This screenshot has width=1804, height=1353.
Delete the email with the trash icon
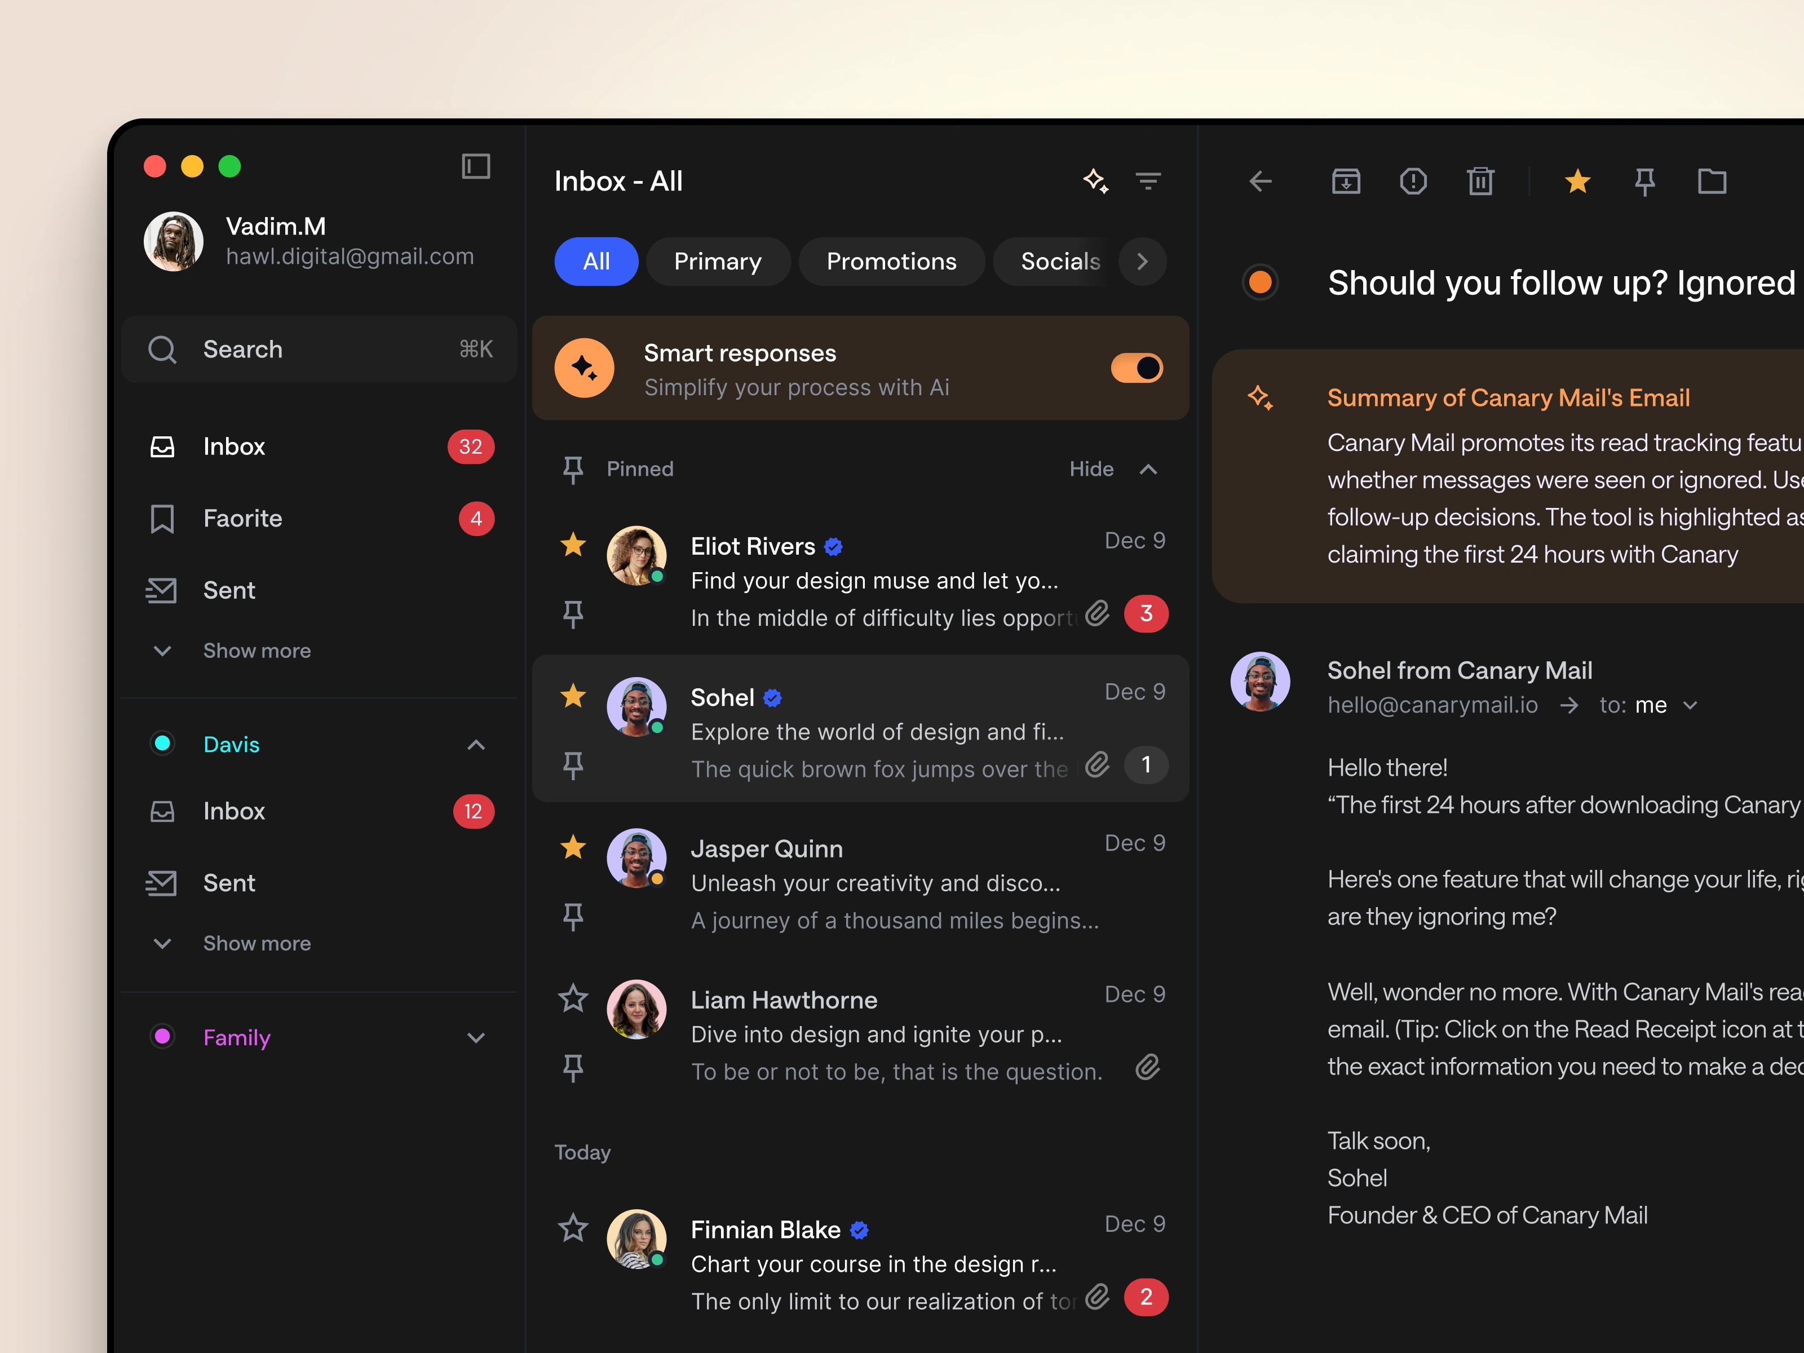1480,181
